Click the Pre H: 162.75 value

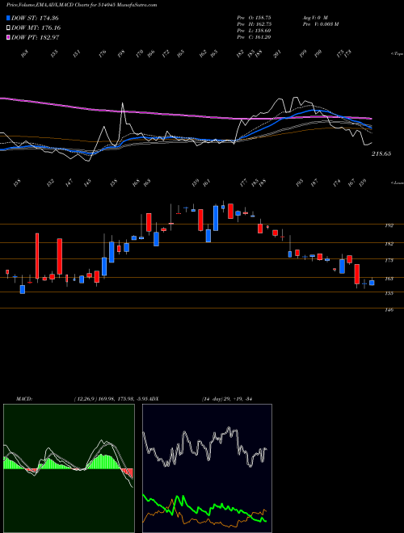pyautogui.click(x=254, y=24)
